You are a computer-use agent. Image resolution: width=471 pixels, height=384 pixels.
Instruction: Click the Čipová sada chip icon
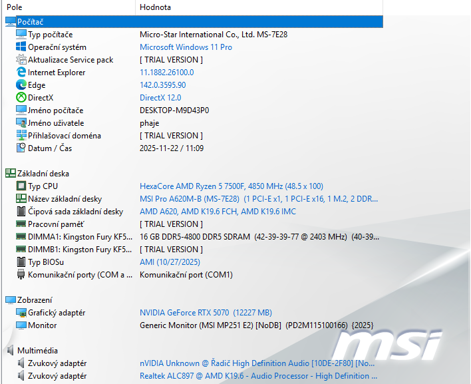click(21, 211)
